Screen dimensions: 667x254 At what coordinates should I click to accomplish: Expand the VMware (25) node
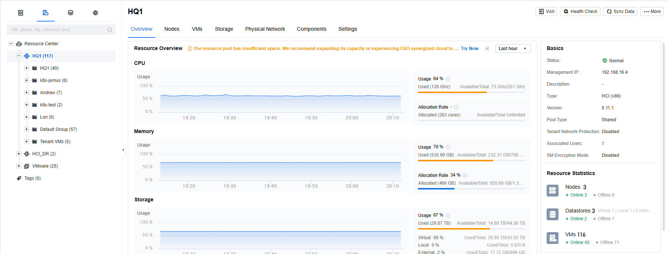pyautogui.click(x=19, y=166)
